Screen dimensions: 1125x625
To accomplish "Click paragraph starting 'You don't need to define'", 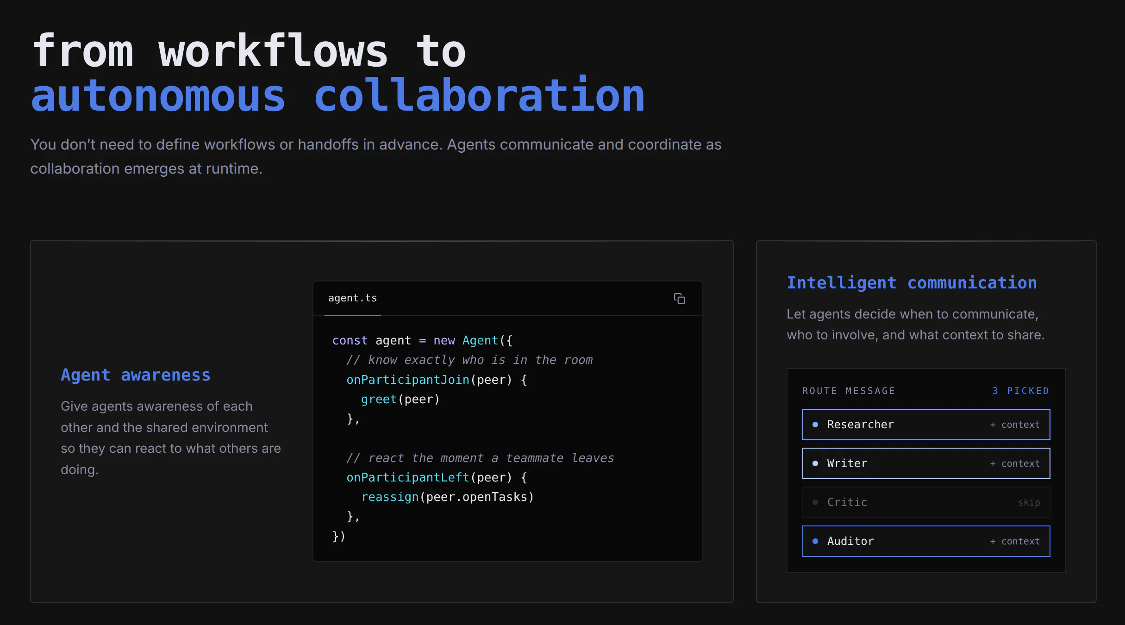I will [376, 156].
